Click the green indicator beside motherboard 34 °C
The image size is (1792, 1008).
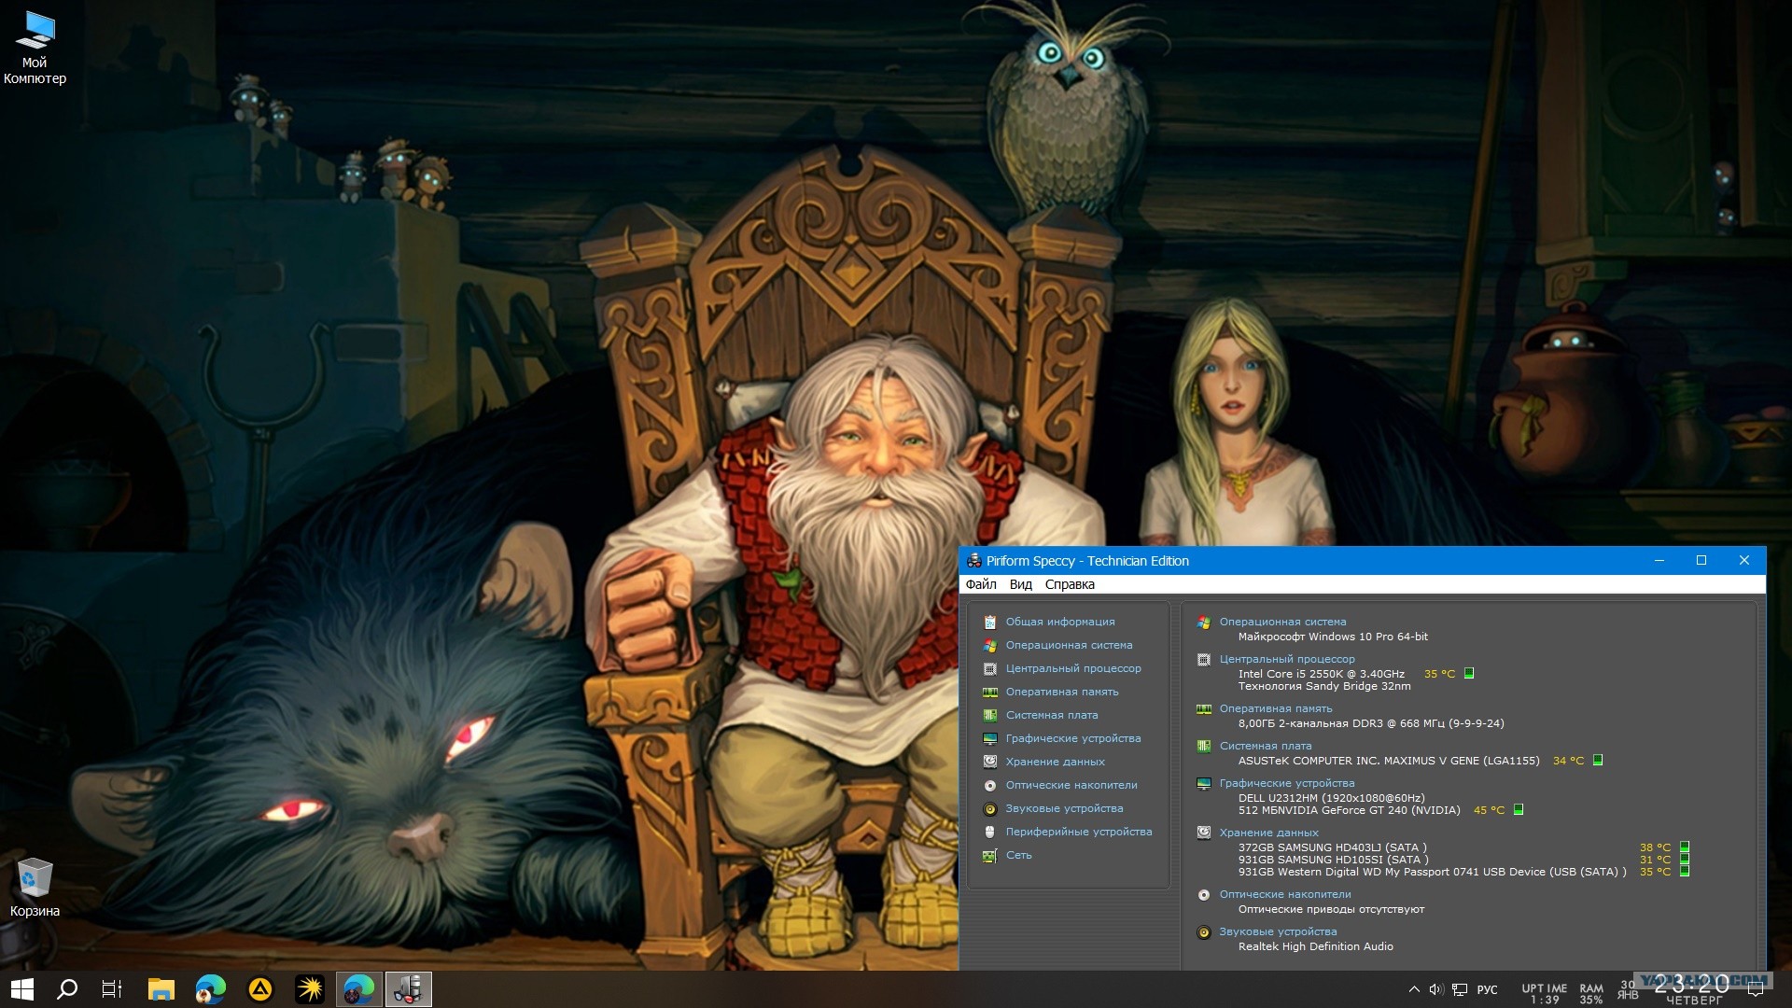1598,760
